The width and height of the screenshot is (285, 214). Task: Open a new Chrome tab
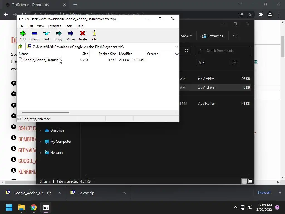point(75,5)
